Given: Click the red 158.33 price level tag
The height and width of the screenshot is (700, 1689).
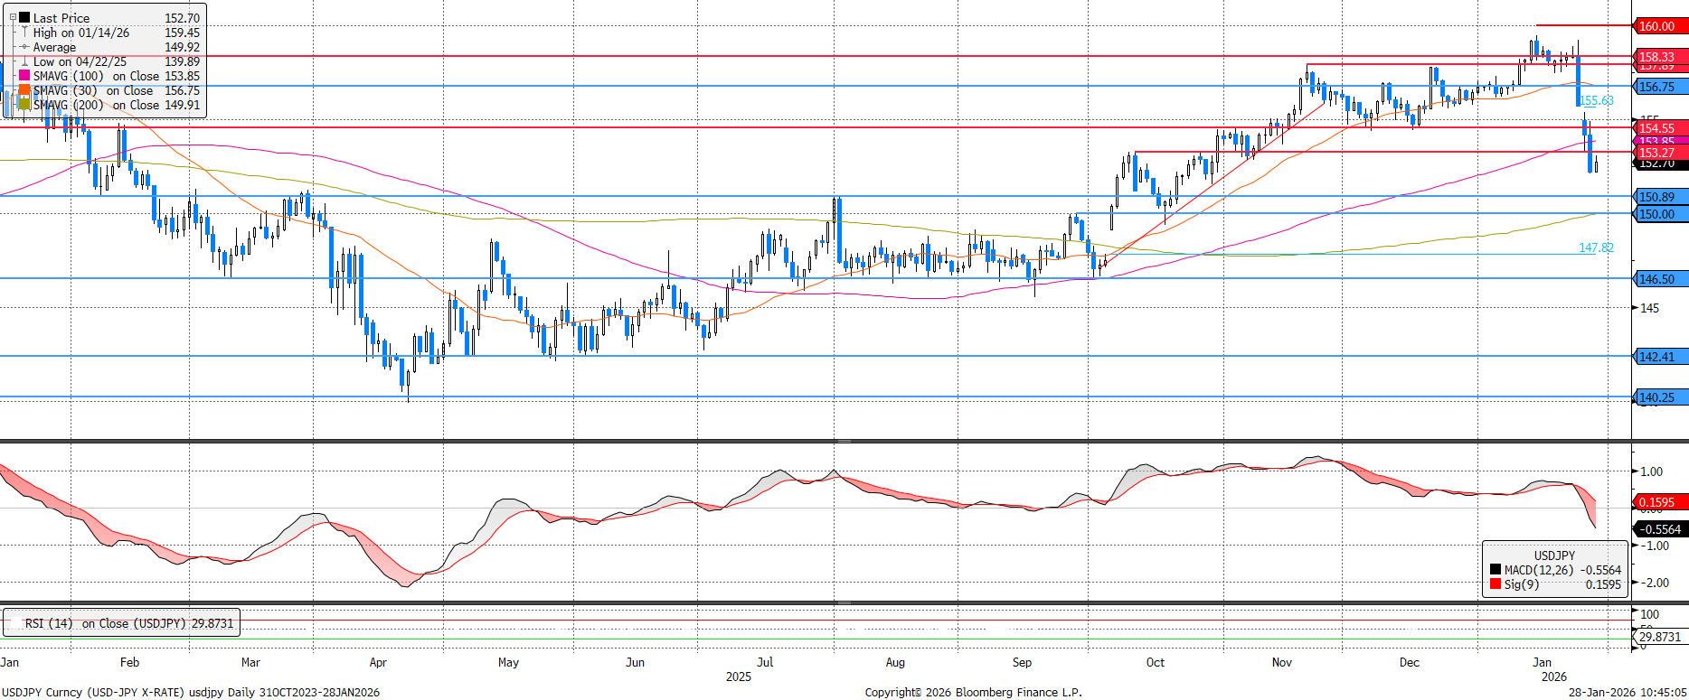Looking at the screenshot, I should click(x=1660, y=56).
